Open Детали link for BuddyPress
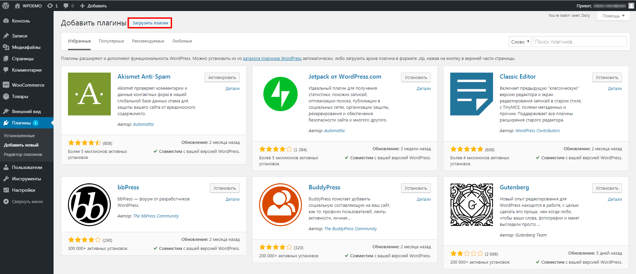 tap(424, 199)
